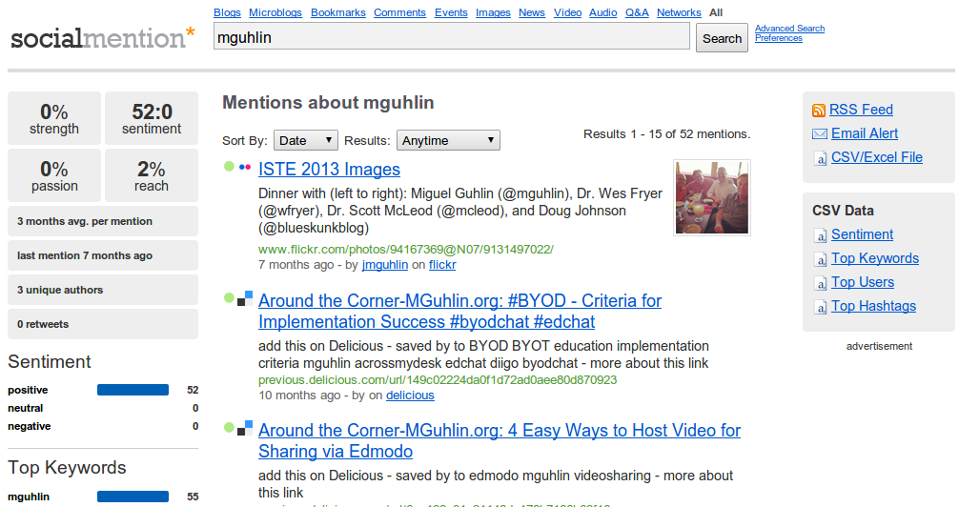Switch to the Microblogs search tab
This screenshot has width=959, height=507.
coord(275,12)
